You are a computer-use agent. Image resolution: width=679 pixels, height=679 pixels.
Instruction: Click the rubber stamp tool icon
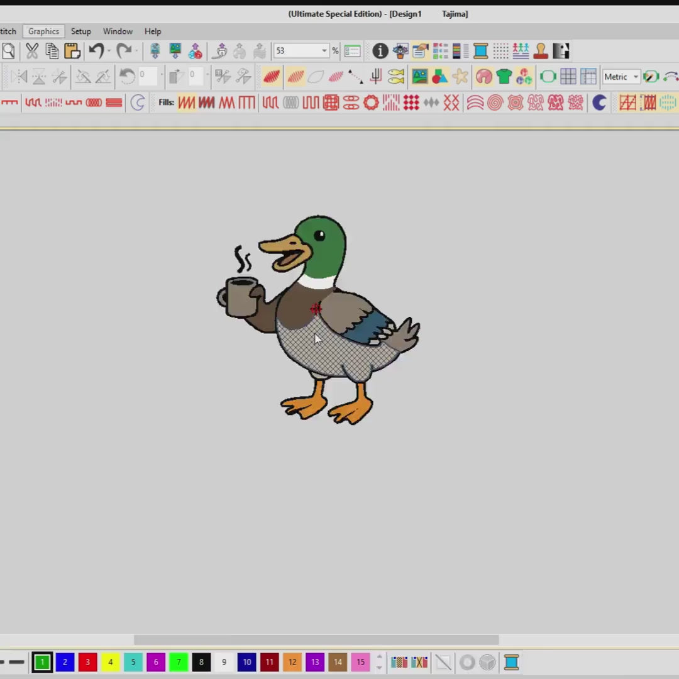coord(541,51)
